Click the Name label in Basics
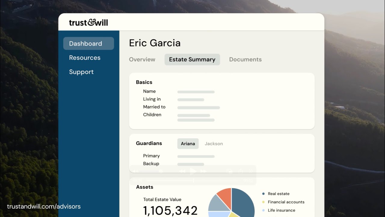The image size is (385, 217). pyautogui.click(x=149, y=91)
